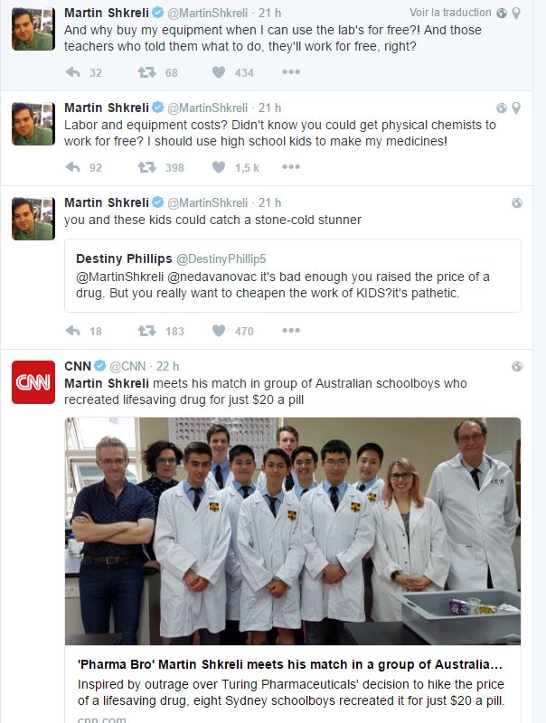The width and height of the screenshot is (546, 723).
Task: Open the schoolboys lab group photo
Action: click(293, 531)
